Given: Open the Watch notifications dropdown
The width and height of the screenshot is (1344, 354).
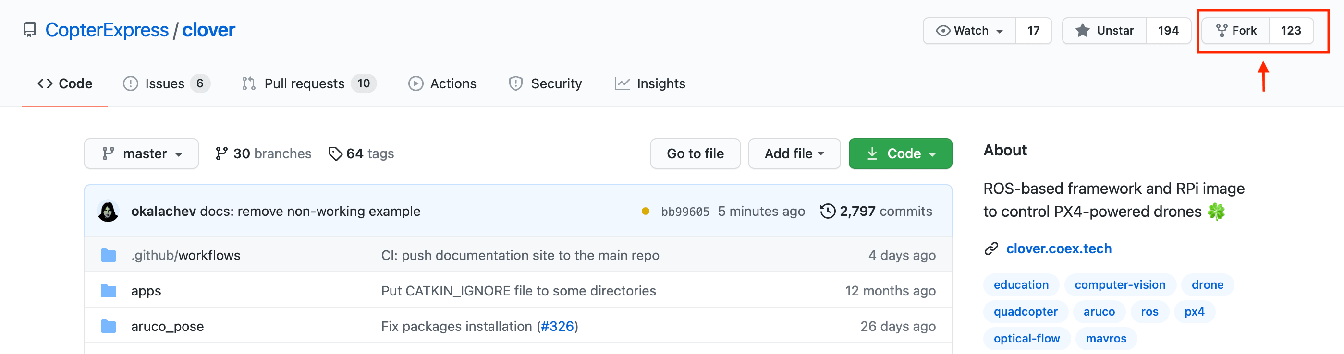Looking at the screenshot, I should [969, 31].
